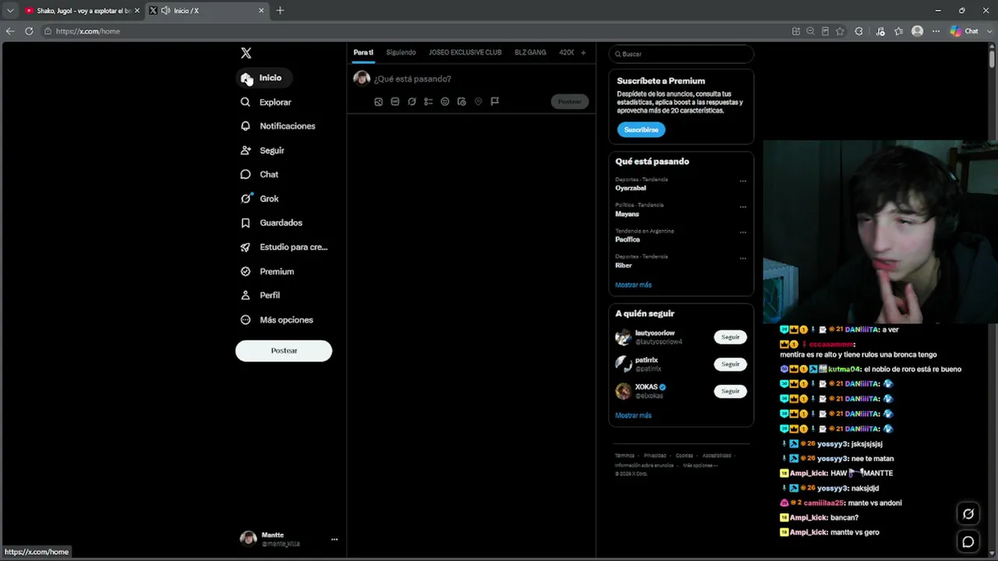Switch to the Para ti tab
998x561 pixels.
tap(363, 52)
